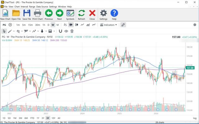Viewport: 199px width, 124px height.
Task: Open the Data Source menu
Action: point(42,7)
